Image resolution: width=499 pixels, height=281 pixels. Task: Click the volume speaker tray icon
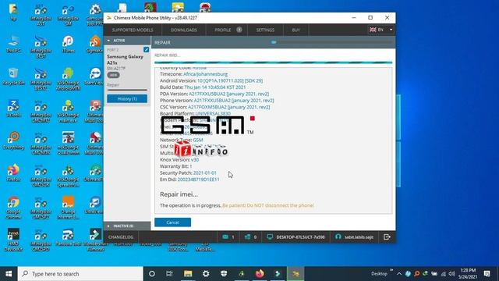452,274
